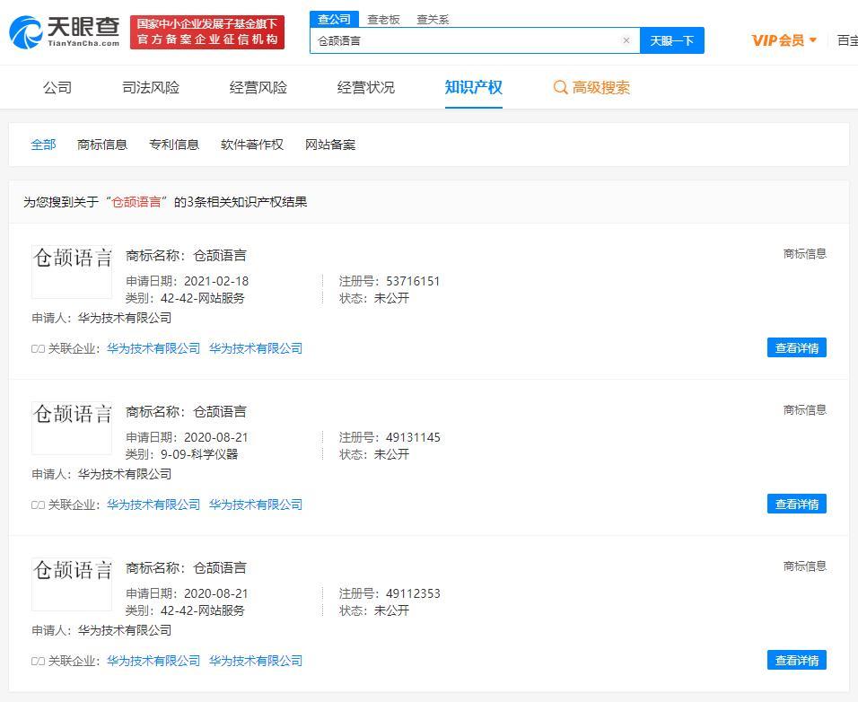Filter results by 软件著作权

coord(251,145)
